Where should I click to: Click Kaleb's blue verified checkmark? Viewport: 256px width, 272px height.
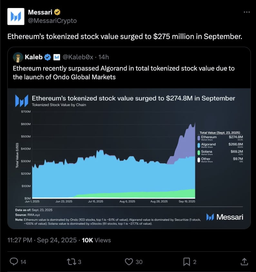[47, 57]
